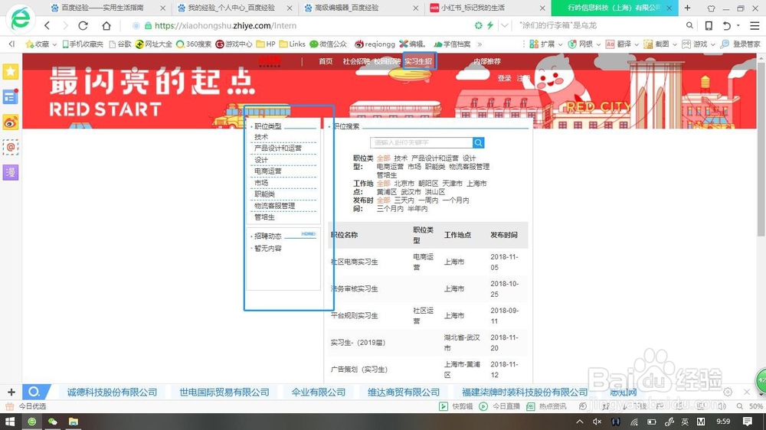Open the browser hamburger main menu
Image resolution: width=766 pixels, height=430 pixels.
tap(755, 25)
